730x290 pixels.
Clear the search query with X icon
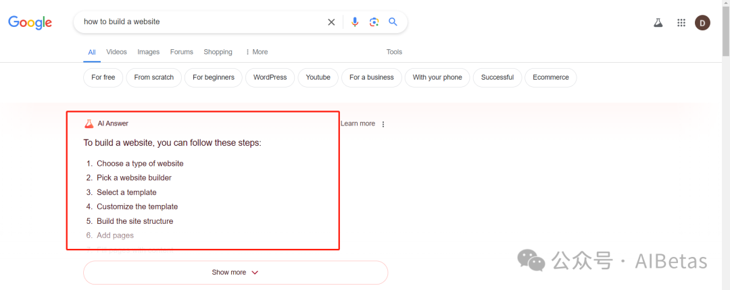pyautogui.click(x=331, y=22)
